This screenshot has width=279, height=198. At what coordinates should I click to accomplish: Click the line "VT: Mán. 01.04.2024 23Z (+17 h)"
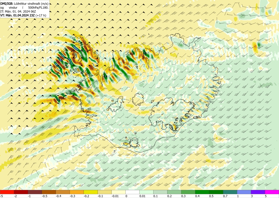click(x=23, y=15)
